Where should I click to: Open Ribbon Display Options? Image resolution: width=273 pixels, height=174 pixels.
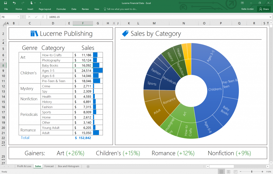[x=242, y=3]
